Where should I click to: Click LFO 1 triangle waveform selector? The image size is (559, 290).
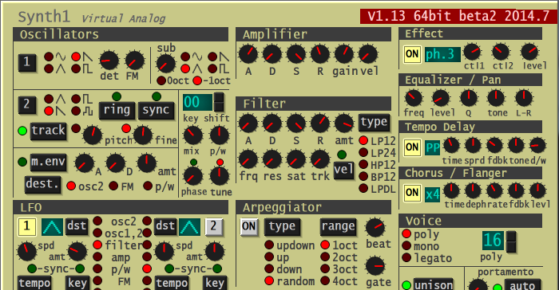pyautogui.click(x=53, y=227)
